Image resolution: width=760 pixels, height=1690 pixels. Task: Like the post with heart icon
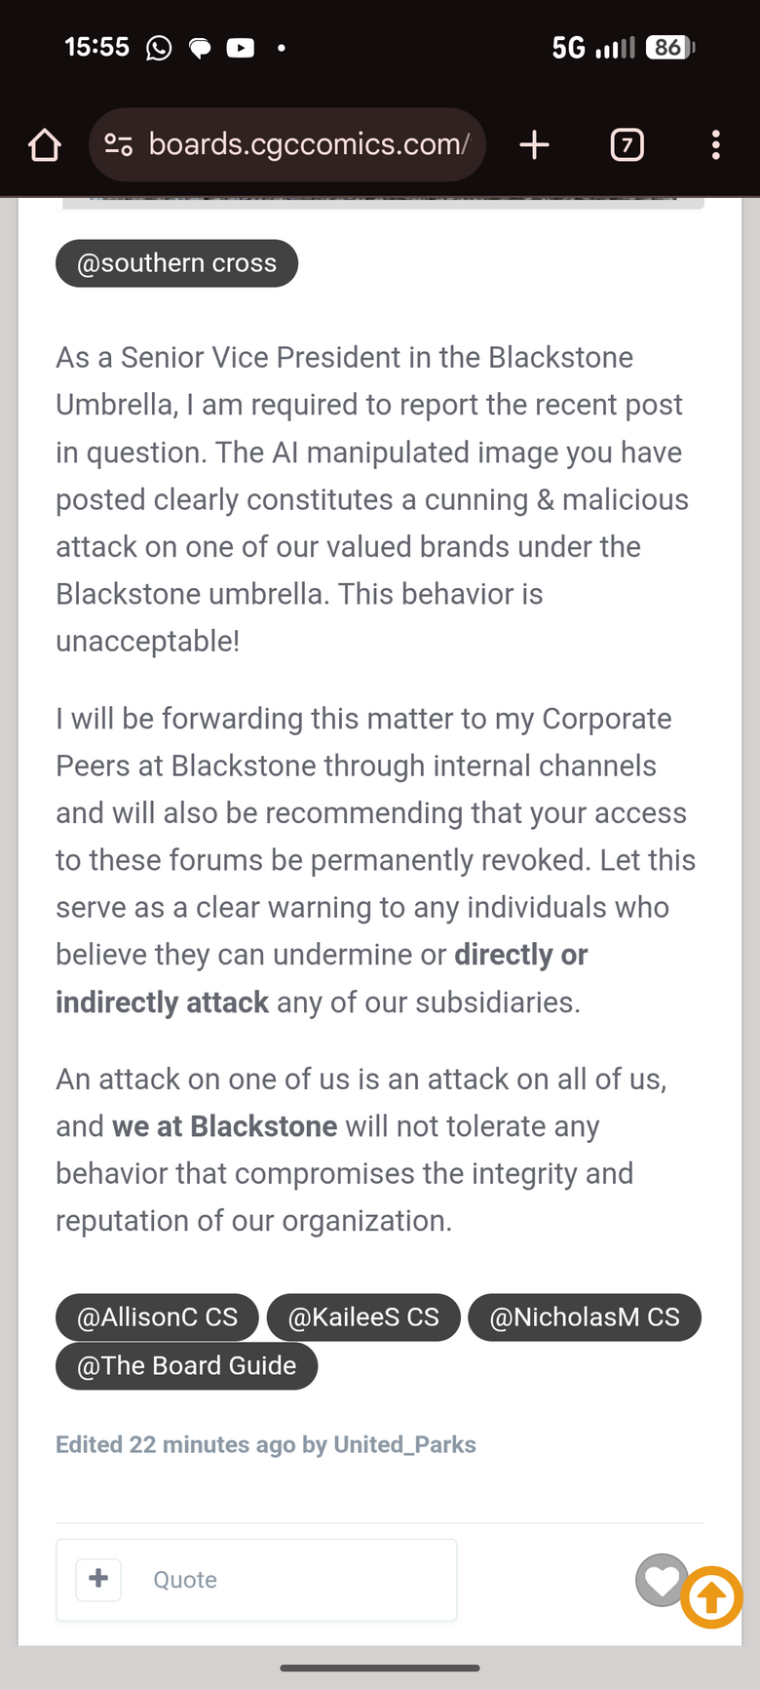[662, 1579]
